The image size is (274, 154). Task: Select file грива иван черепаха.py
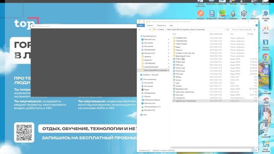click(185, 92)
